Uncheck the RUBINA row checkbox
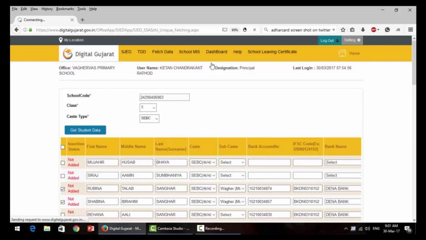 [x=63, y=189]
